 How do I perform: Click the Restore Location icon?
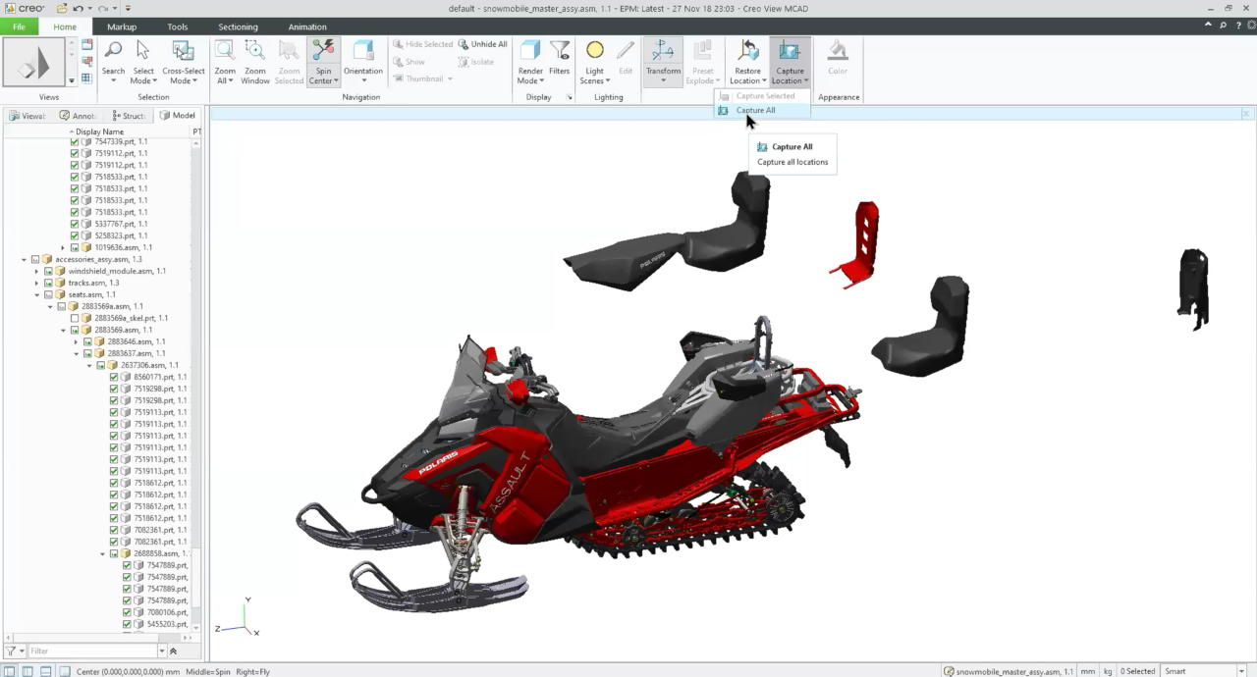tap(748, 51)
